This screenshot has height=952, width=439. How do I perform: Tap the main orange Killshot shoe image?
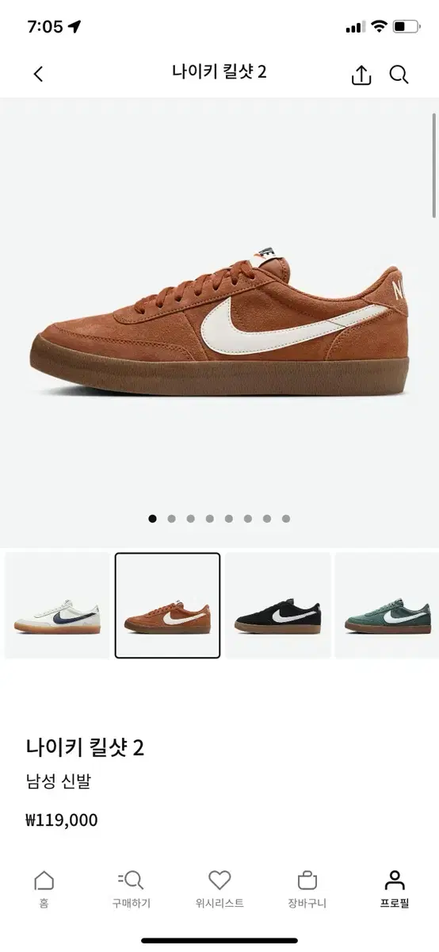[x=219, y=320]
